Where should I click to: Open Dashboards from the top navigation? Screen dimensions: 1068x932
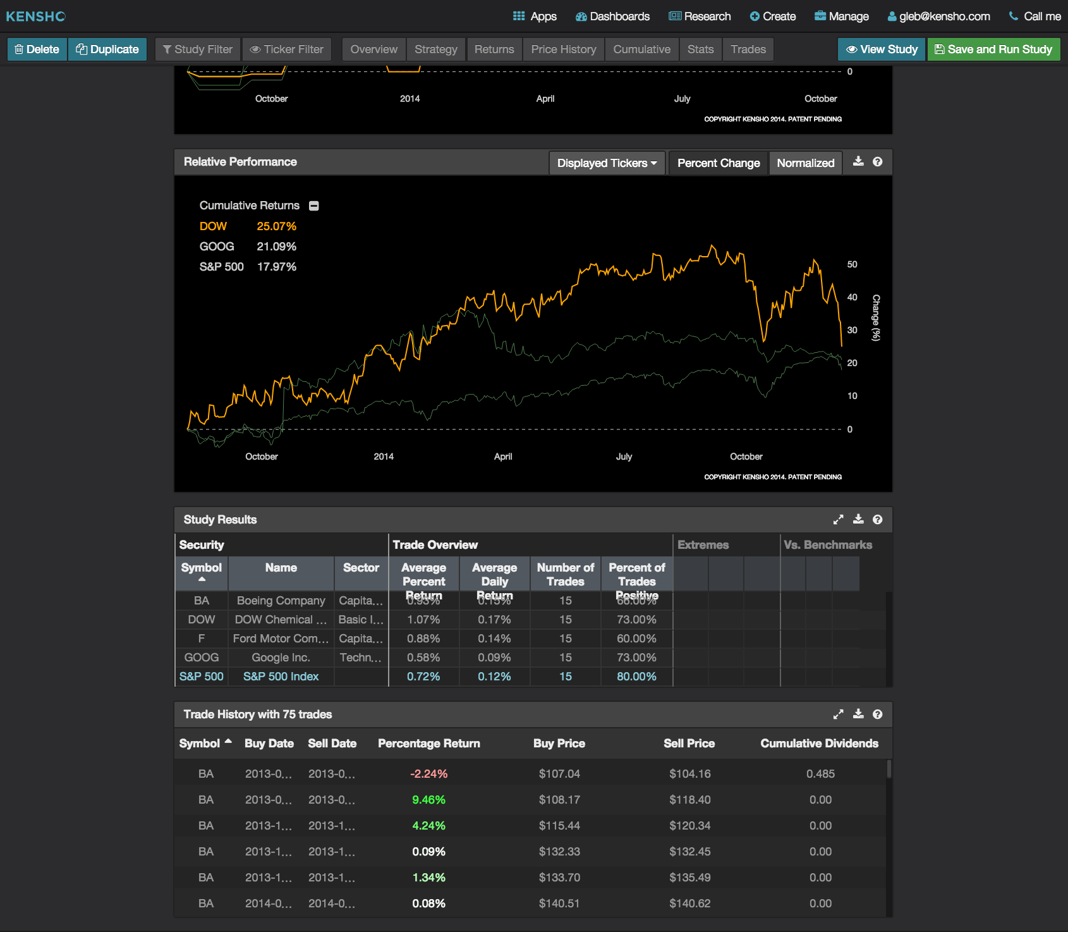point(612,16)
